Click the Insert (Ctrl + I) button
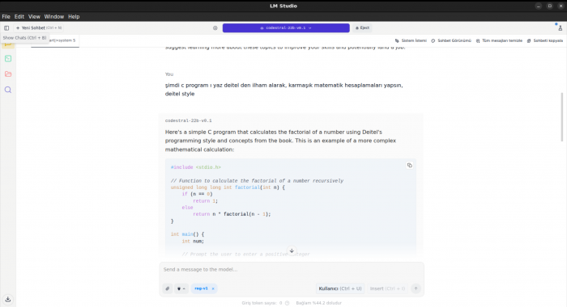The height and width of the screenshot is (307, 567). pos(387,288)
